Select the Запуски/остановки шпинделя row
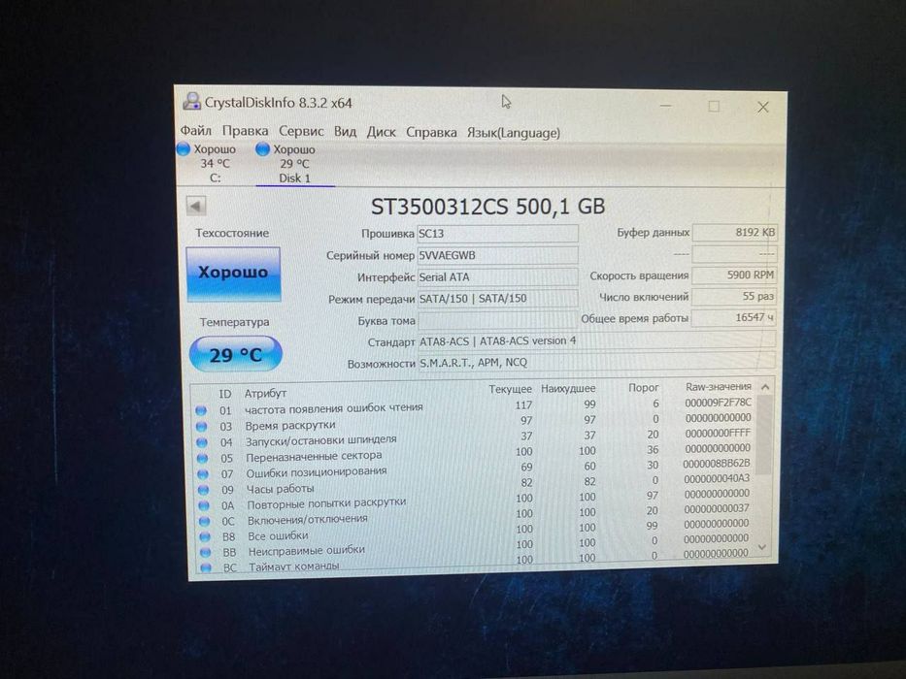906x679 pixels. (474, 437)
